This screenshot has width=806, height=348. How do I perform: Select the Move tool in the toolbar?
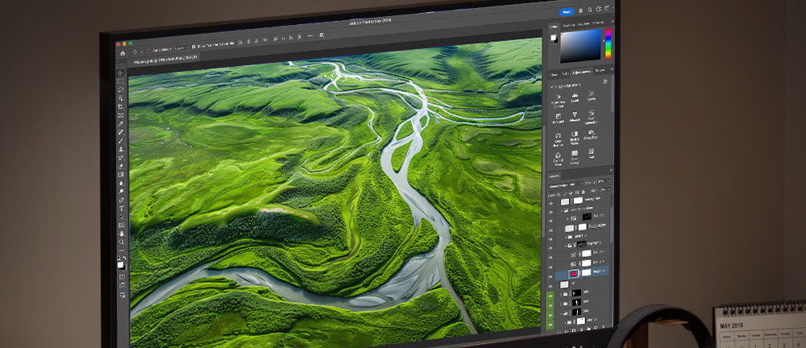tap(120, 73)
